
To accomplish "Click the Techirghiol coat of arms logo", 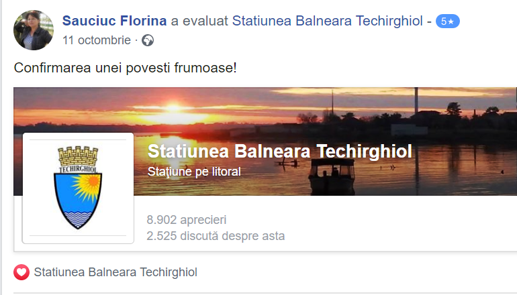I will pyautogui.click(x=78, y=188).
